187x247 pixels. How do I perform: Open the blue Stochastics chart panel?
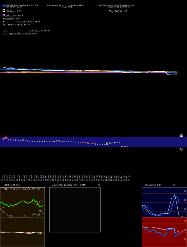[x=164, y=202]
